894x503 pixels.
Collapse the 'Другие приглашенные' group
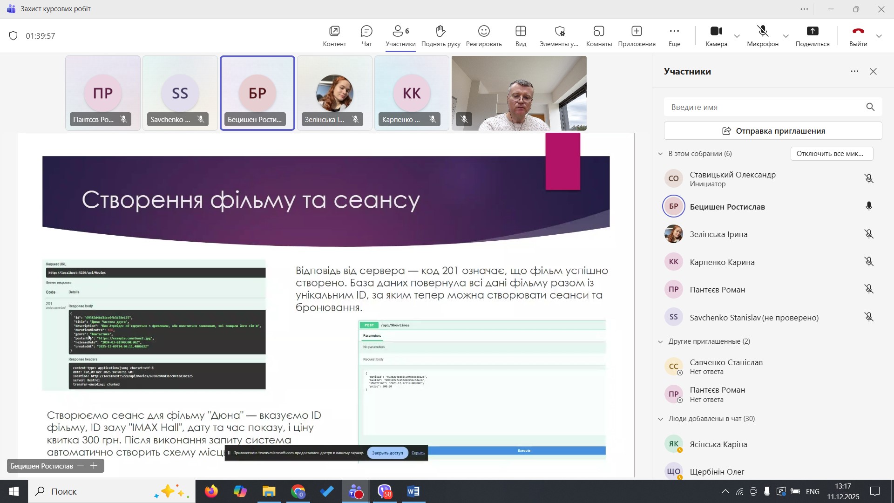point(660,341)
